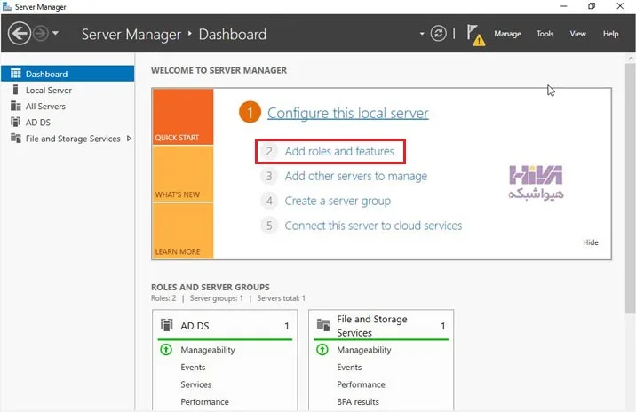Screen dimensions: 636x412
Task: Click the Dashboard grid icon in sidebar
Action: [15, 74]
